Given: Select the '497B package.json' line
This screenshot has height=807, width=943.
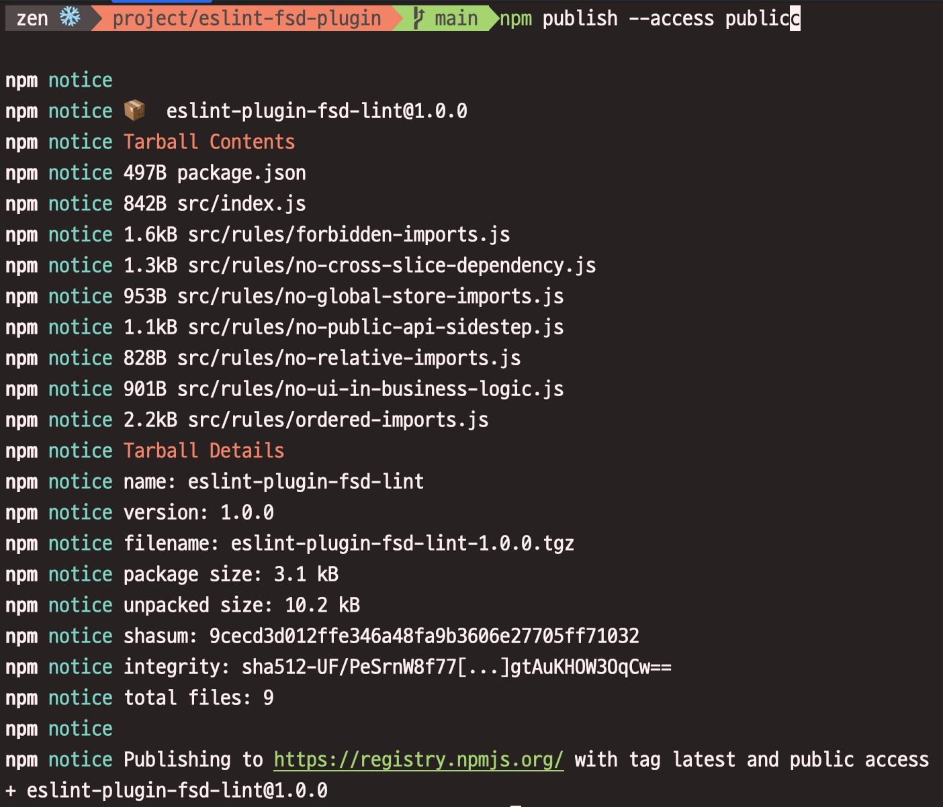Looking at the screenshot, I should coord(215,173).
